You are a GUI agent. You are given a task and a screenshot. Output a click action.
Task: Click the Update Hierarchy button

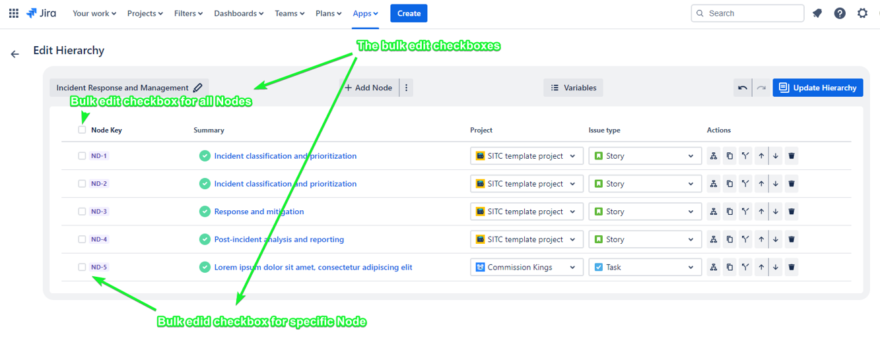[818, 88]
